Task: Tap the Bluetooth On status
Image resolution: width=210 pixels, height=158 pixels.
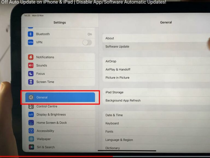Action: [90, 34]
